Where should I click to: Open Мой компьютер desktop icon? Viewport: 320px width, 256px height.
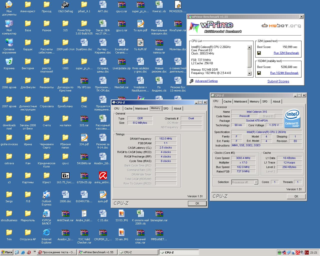pos(9,24)
